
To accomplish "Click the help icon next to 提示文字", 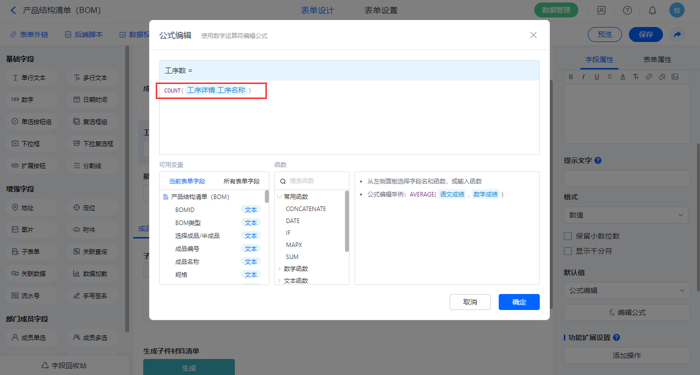I will coord(598,160).
